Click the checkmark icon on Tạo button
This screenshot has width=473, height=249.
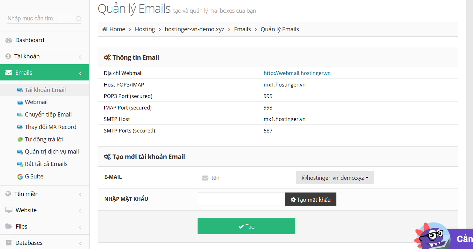[241, 227]
